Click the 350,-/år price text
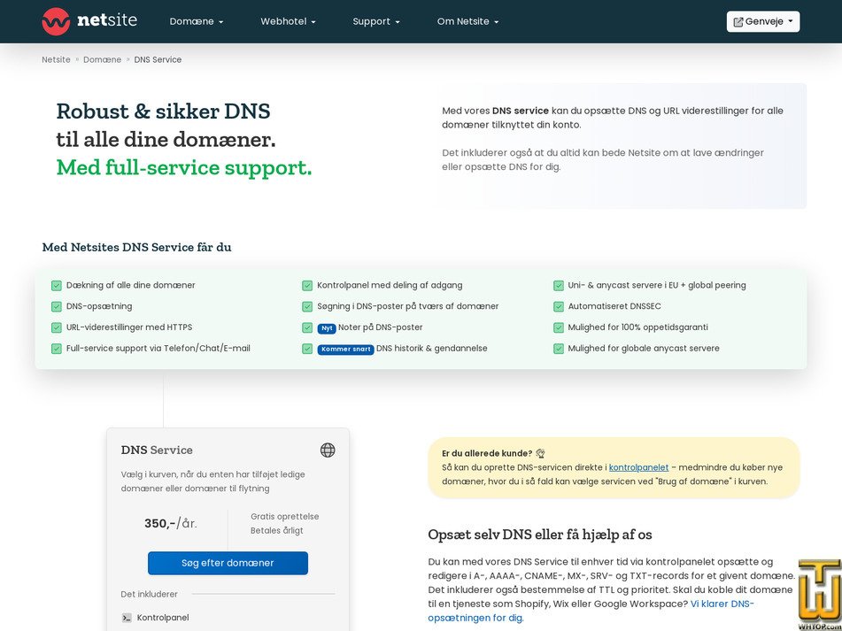The image size is (842, 631). pyautogui.click(x=171, y=523)
